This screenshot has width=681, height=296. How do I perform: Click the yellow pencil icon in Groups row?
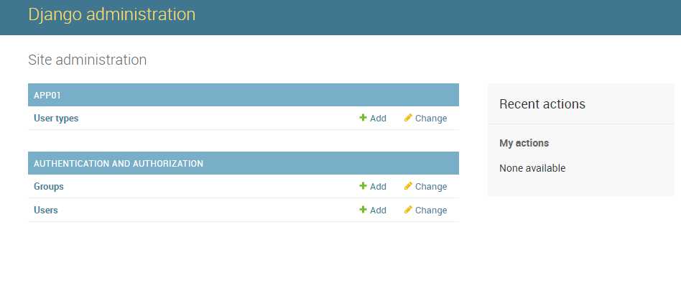pyautogui.click(x=408, y=186)
